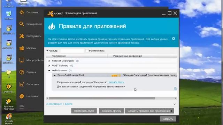Click the Указать порты link
The image size is (223, 125).
point(116,82)
